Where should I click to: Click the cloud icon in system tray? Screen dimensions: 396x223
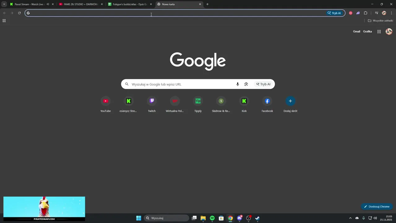[357, 218]
